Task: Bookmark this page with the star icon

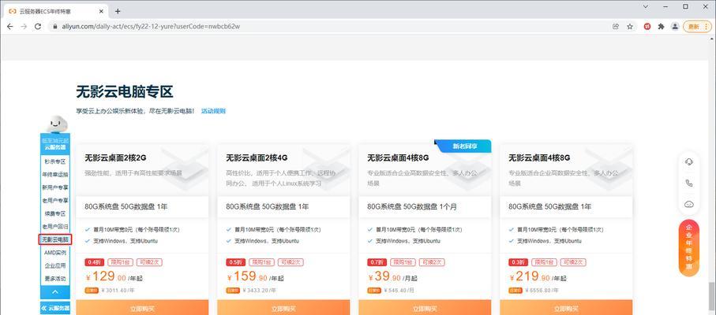Action: click(x=630, y=27)
